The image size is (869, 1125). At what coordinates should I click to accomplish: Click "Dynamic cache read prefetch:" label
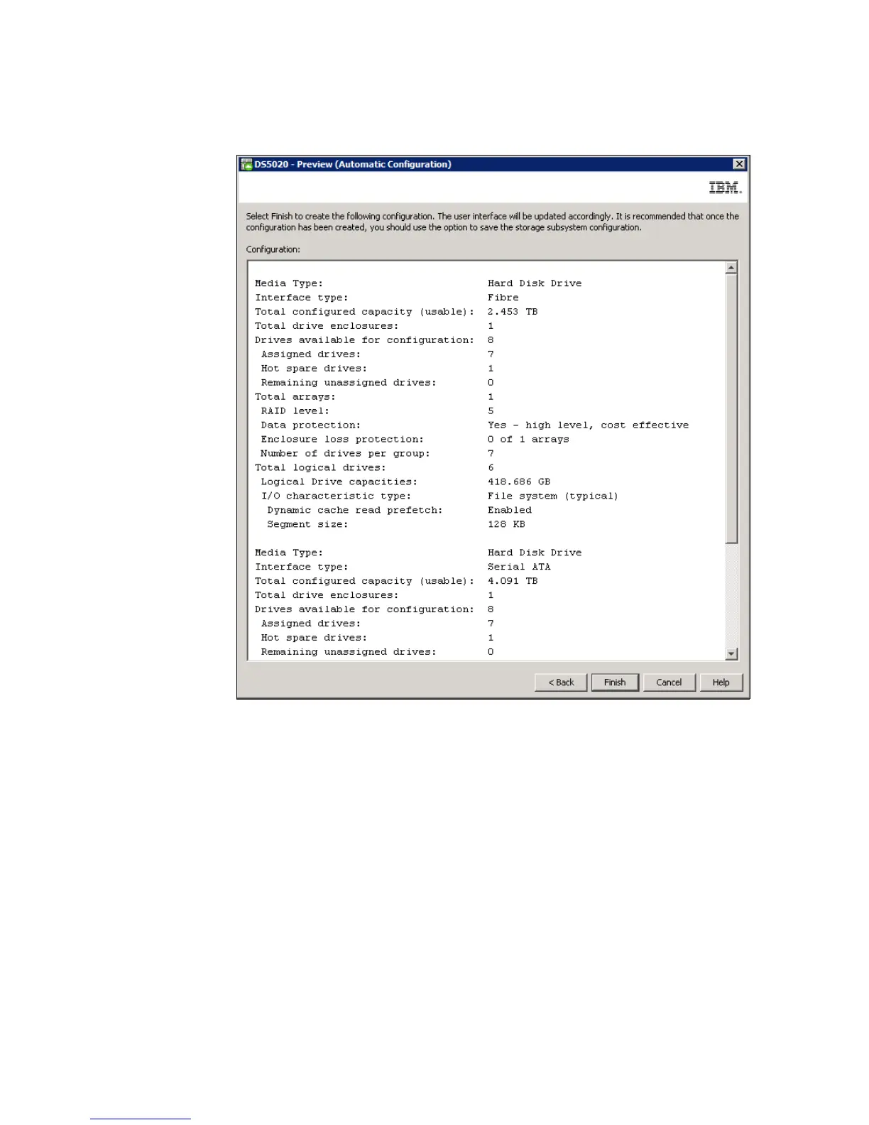pyautogui.click(x=355, y=510)
